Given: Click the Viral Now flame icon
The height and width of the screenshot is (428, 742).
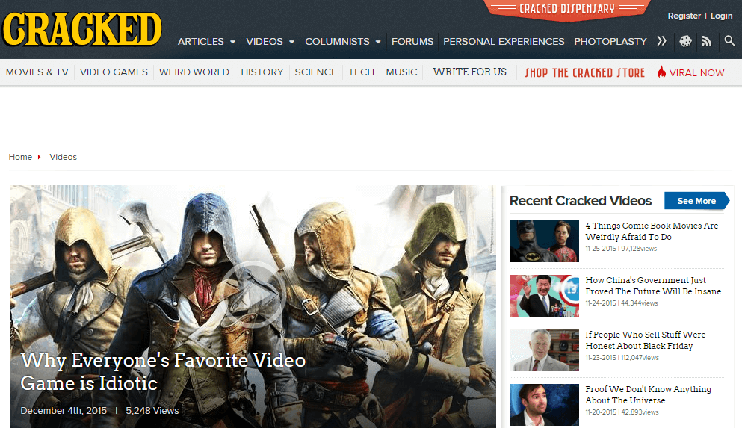Looking at the screenshot, I should coord(661,72).
